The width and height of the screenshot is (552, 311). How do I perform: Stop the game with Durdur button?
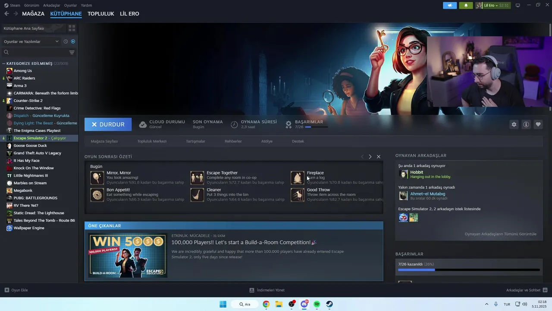(x=108, y=124)
